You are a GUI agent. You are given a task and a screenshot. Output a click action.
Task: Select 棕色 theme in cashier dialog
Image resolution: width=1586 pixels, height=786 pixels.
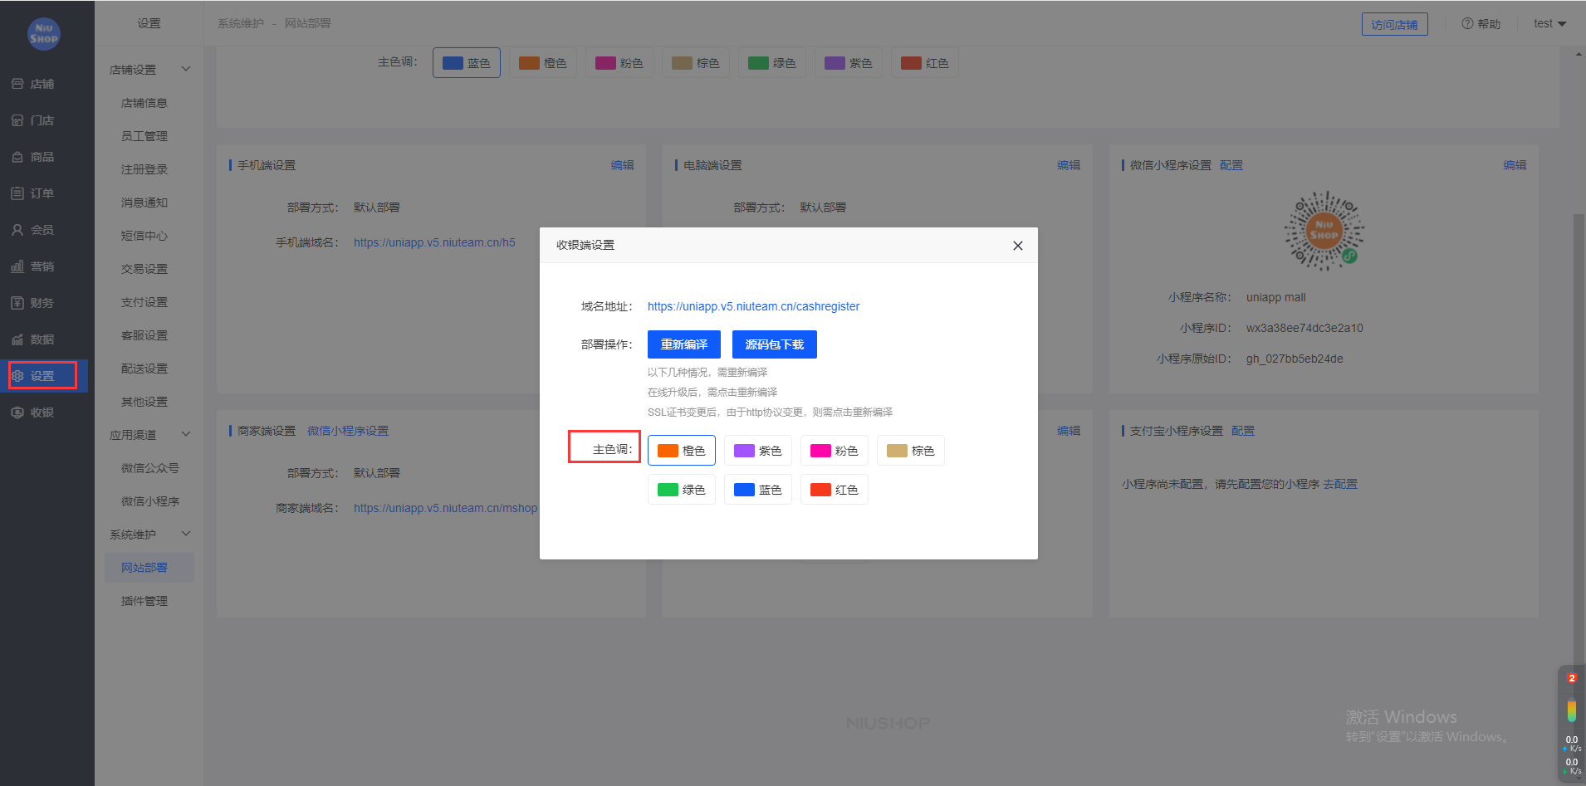pyautogui.click(x=911, y=451)
